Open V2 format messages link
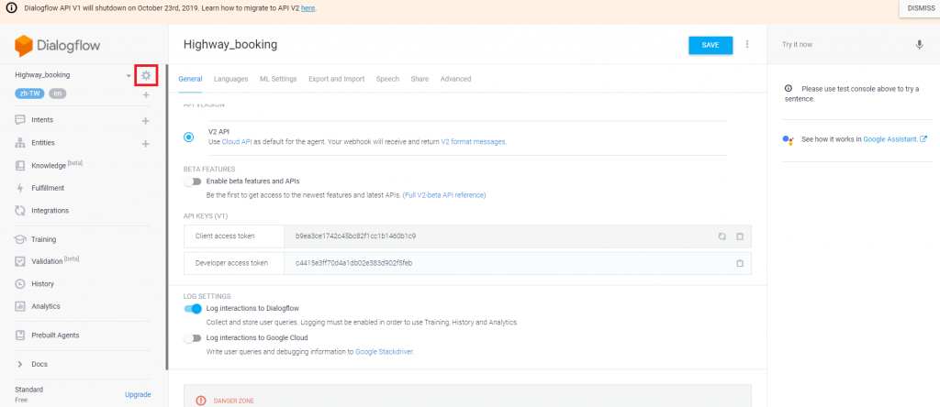This screenshot has width=940, height=407. [473, 142]
